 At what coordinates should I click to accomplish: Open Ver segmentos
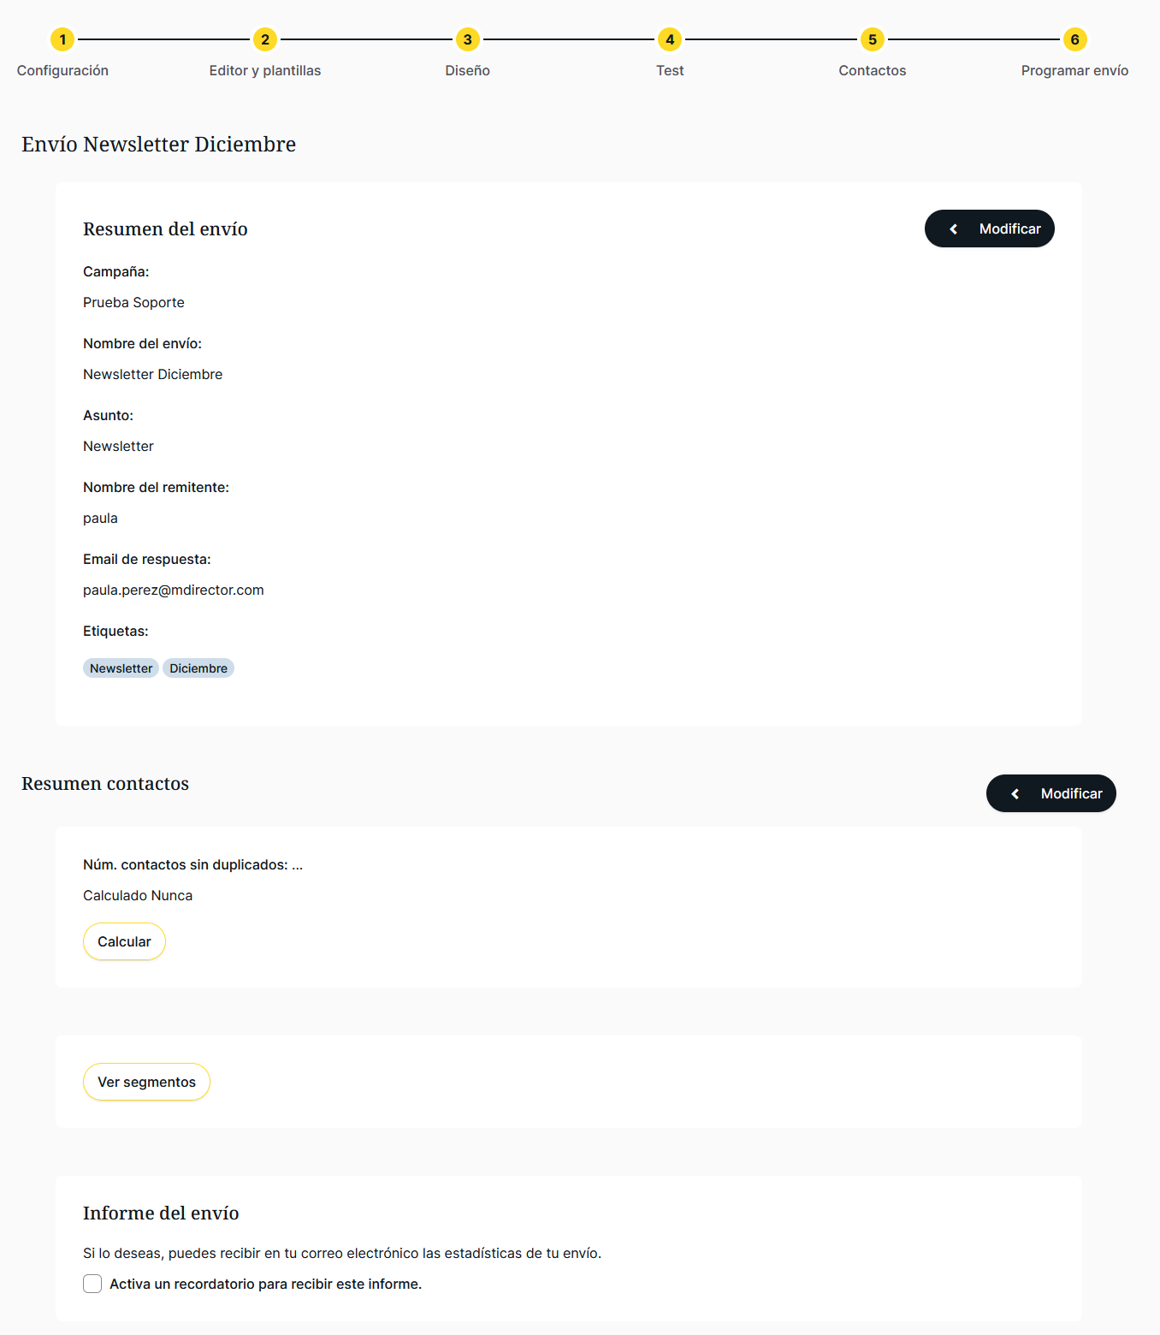146,1082
